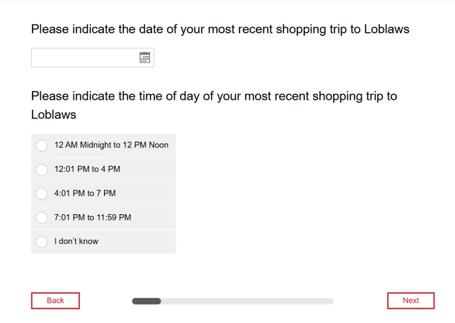This screenshot has height=323, width=455.
Task: Select "4:01 PM to 7 PM"
Action: point(41,193)
